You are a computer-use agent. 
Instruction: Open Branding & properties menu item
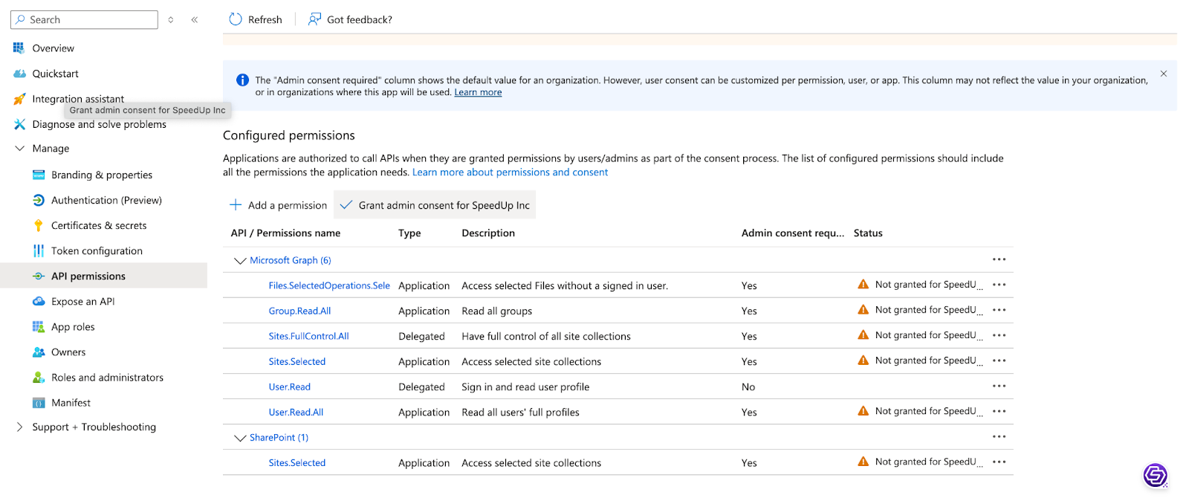click(x=101, y=175)
